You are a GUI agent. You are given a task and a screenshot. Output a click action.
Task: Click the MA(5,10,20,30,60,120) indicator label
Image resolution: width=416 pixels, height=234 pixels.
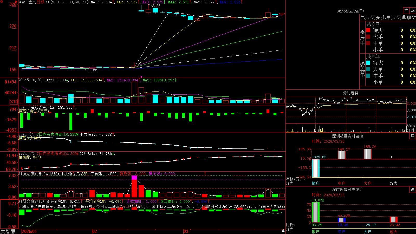[67, 2]
